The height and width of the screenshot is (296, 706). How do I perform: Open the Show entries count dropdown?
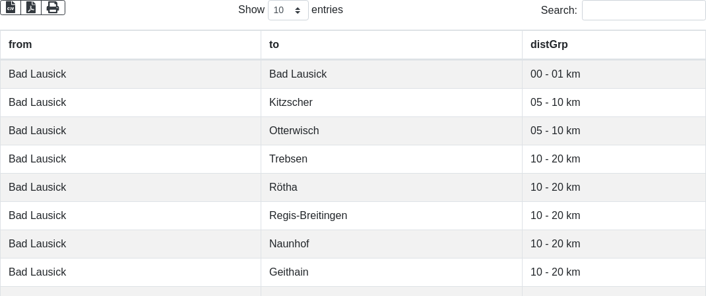coord(288,10)
